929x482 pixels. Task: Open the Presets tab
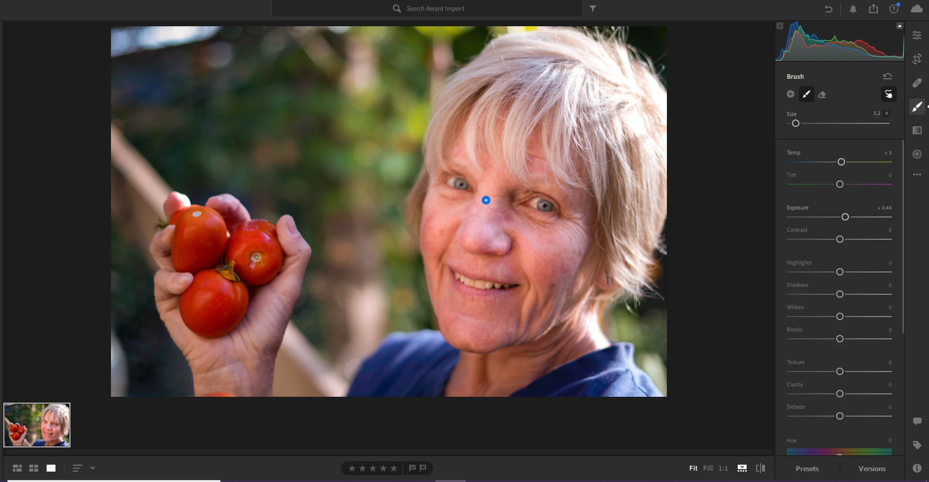coord(807,469)
